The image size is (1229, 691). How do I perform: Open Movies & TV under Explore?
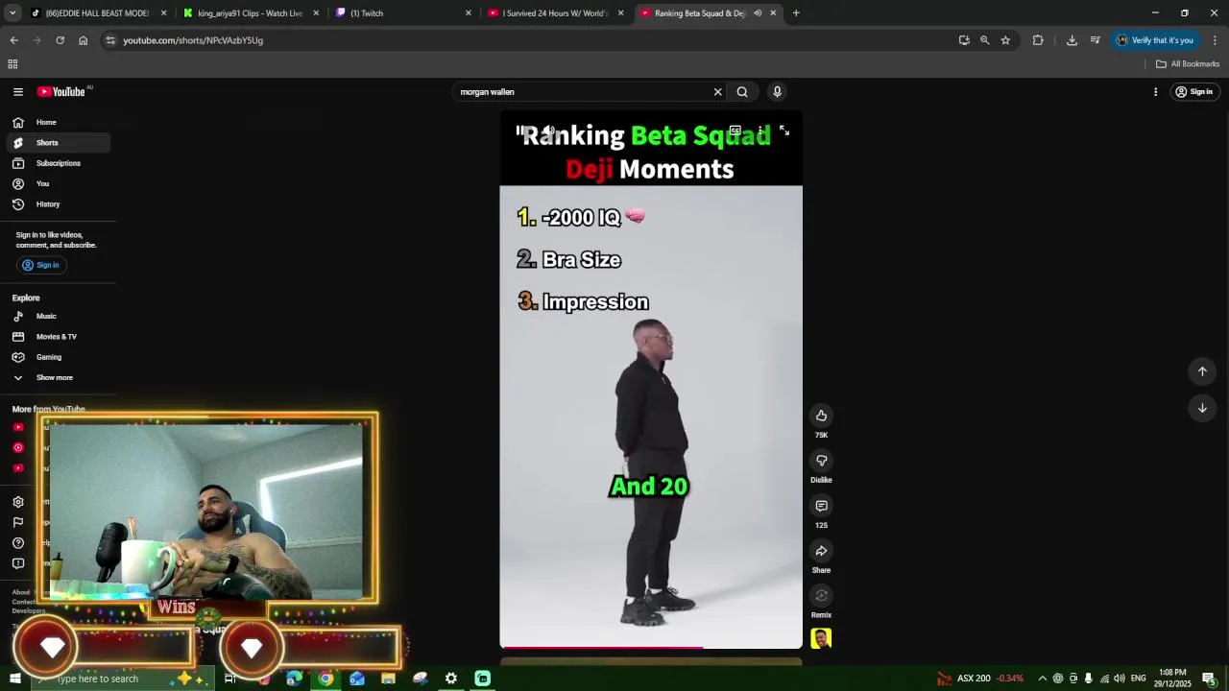click(x=58, y=337)
